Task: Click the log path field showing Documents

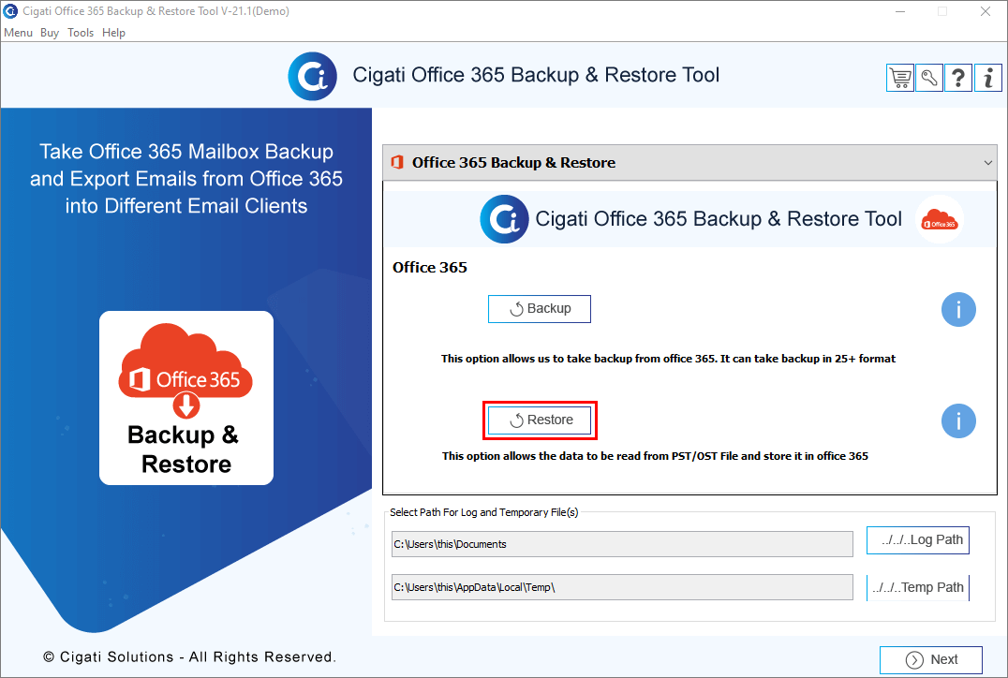Action: [622, 544]
